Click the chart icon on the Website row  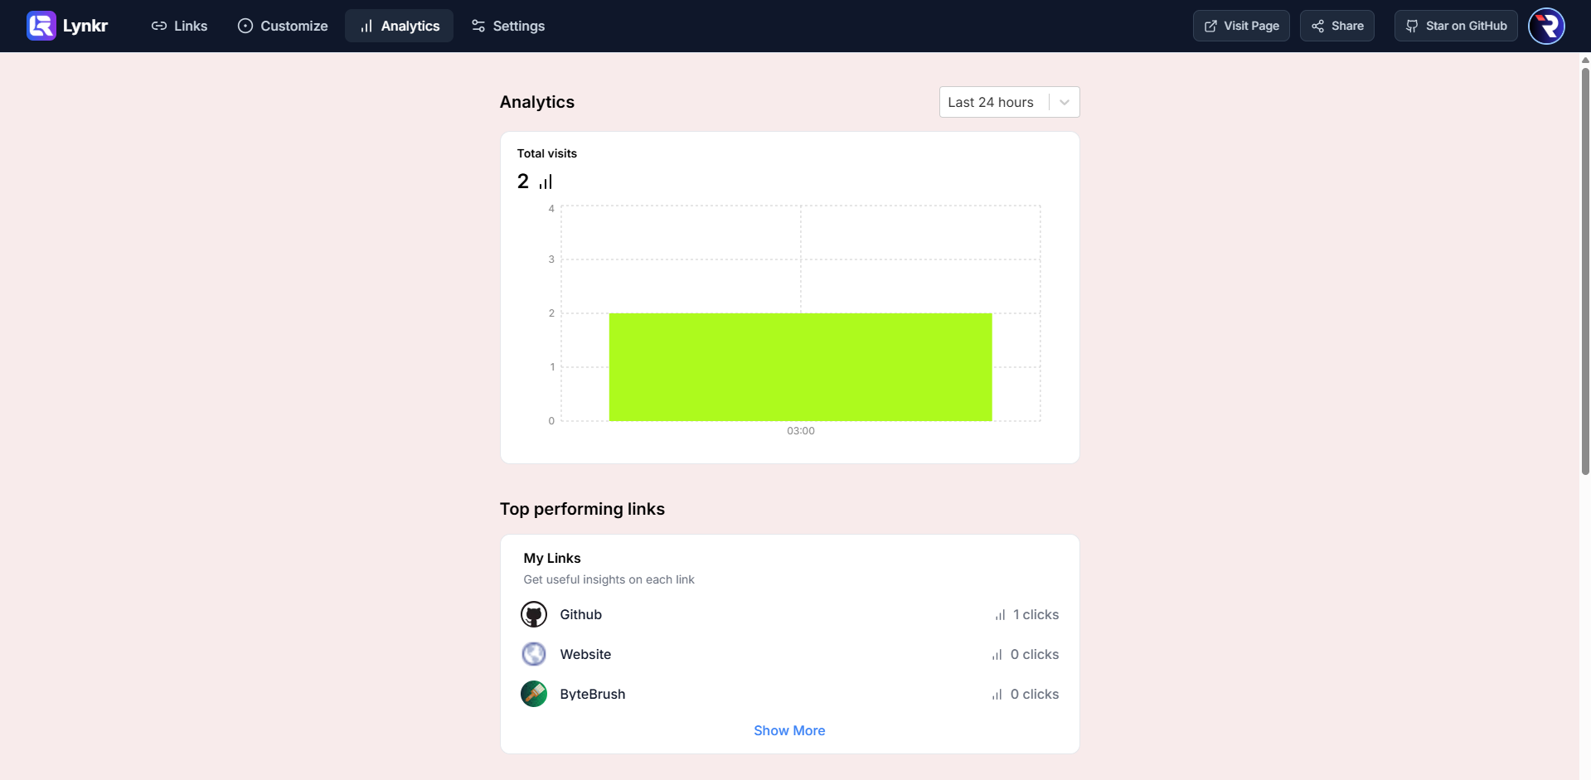pyautogui.click(x=997, y=655)
